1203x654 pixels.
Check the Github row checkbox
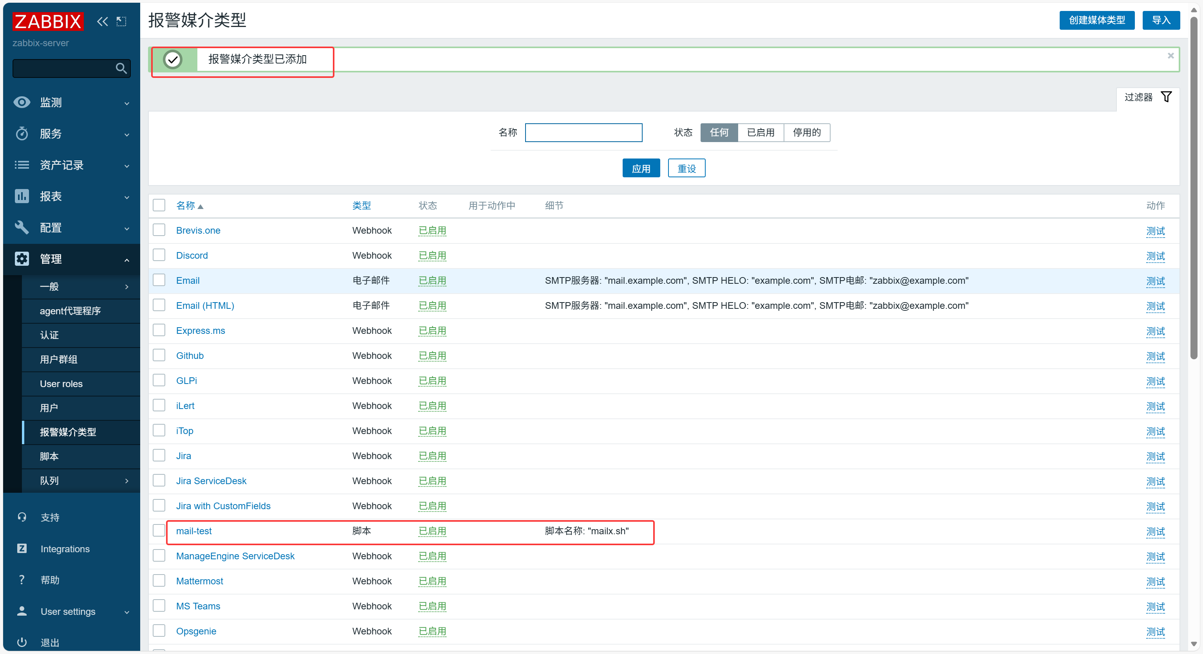159,355
